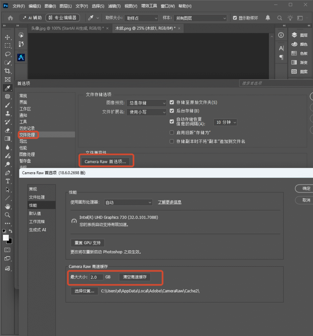Select the Pen tool
Image resolution: width=313 pixels, height=336 pixels.
8,173
